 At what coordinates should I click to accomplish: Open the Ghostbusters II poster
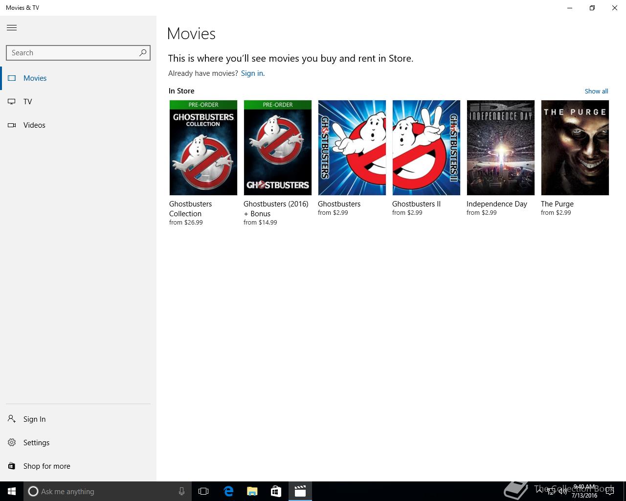tap(426, 148)
